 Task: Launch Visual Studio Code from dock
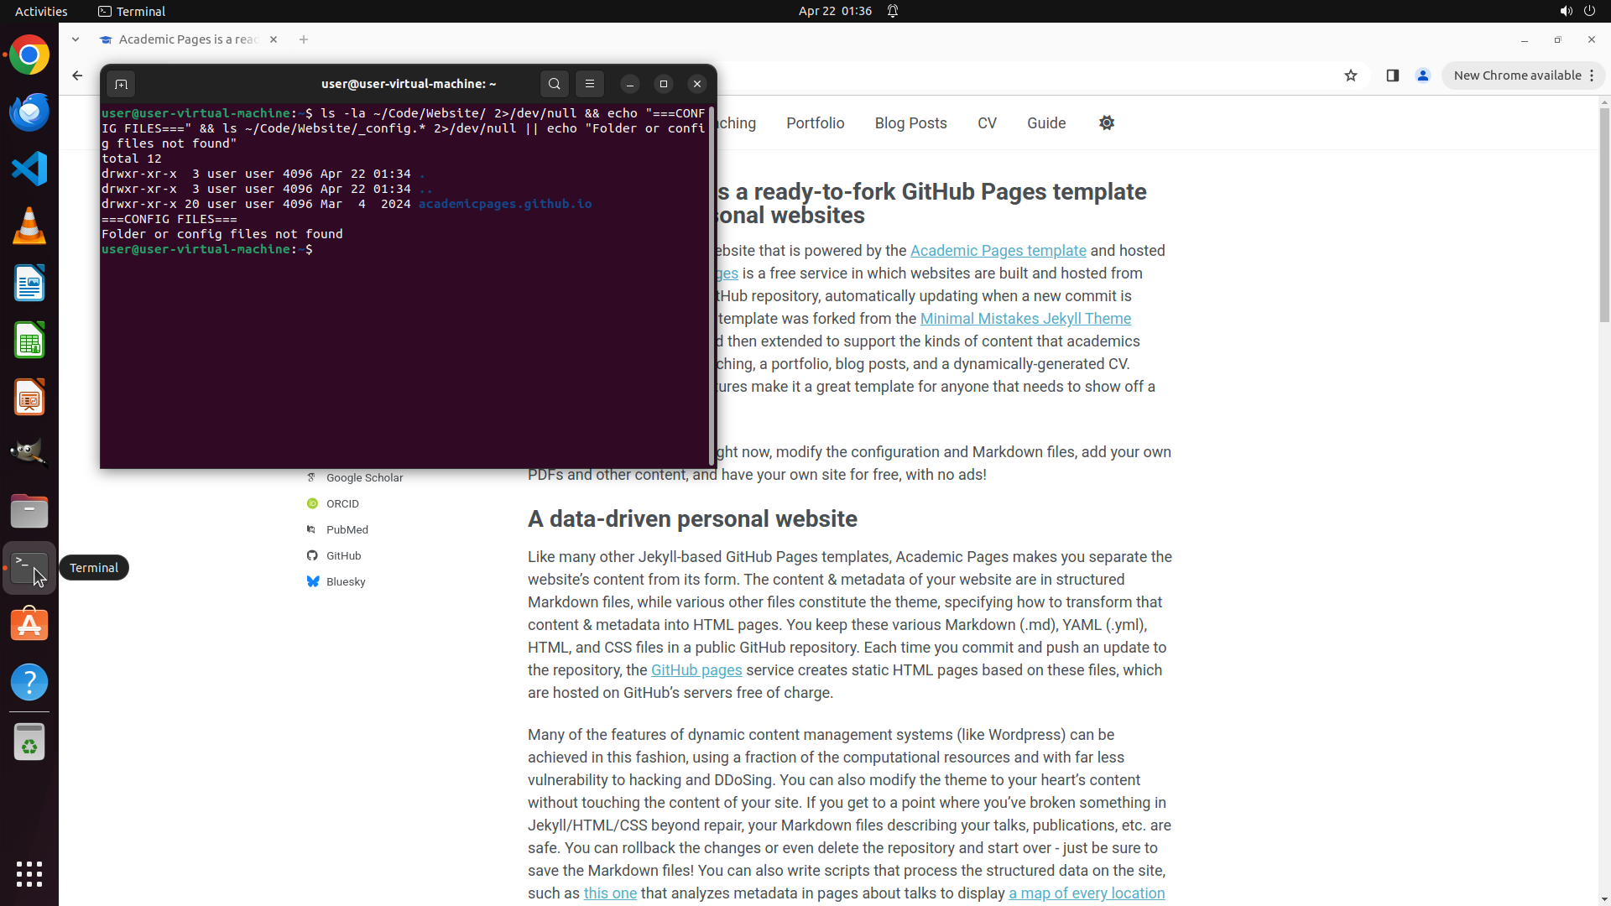click(29, 169)
